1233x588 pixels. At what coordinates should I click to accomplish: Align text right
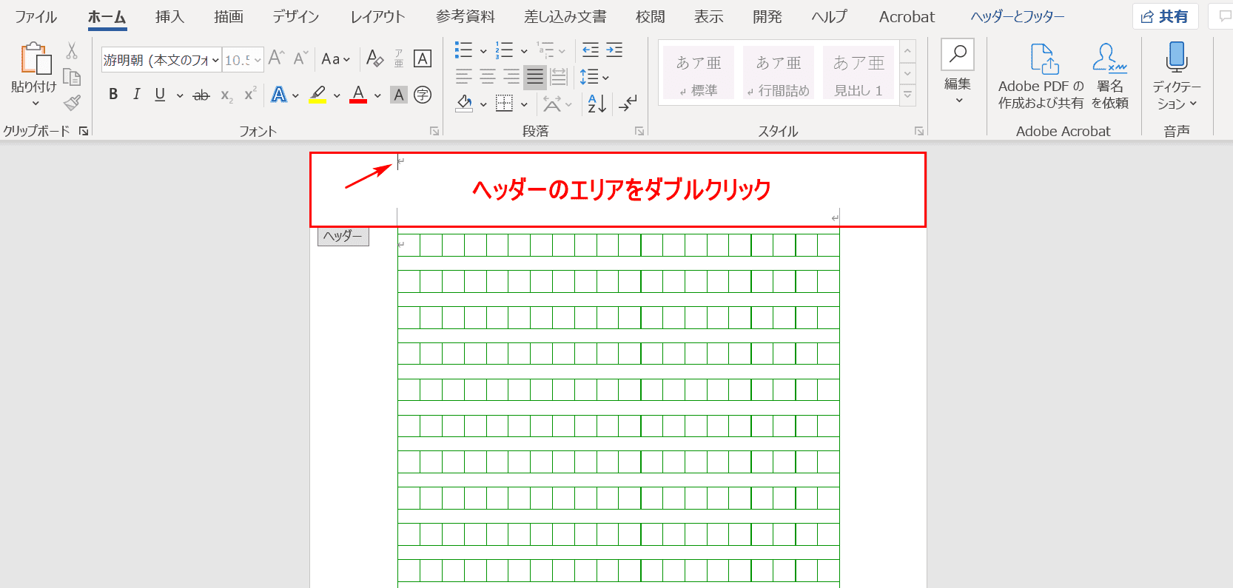click(511, 76)
